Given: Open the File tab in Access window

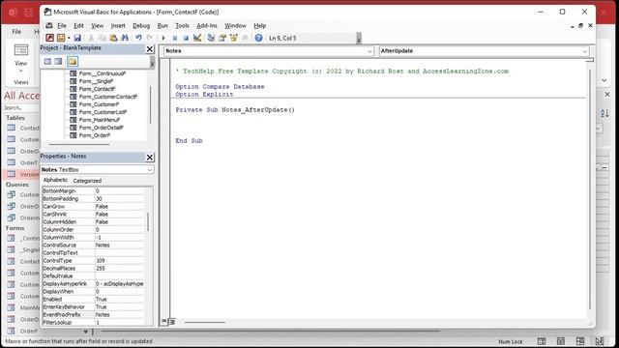Looking at the screenshot, I should (16, 32).
